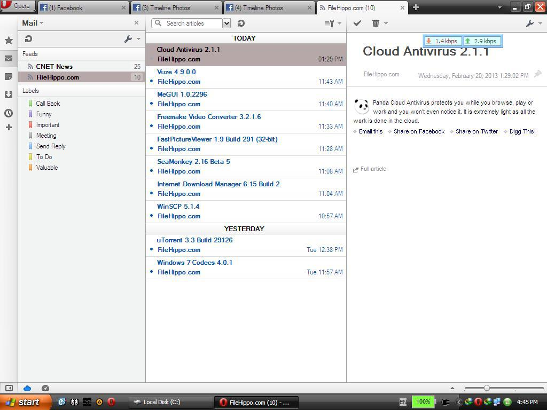Open the Mail panel wrench settings
Screen dimensions: 547x410
click(x=128, y=39)
